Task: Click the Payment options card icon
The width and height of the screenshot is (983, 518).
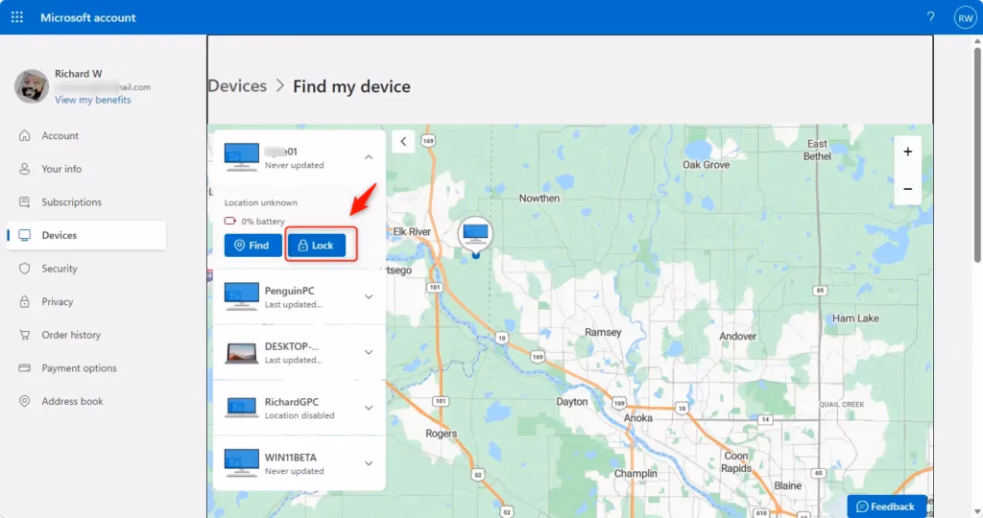Action: (24, 367)
